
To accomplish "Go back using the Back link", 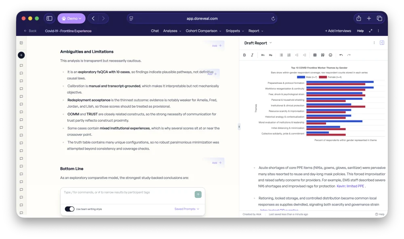I will pyautogui.click(x=30, y=31).
